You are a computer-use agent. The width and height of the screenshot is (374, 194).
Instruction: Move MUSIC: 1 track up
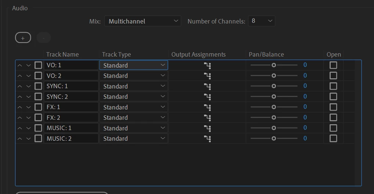click(20, 128)
